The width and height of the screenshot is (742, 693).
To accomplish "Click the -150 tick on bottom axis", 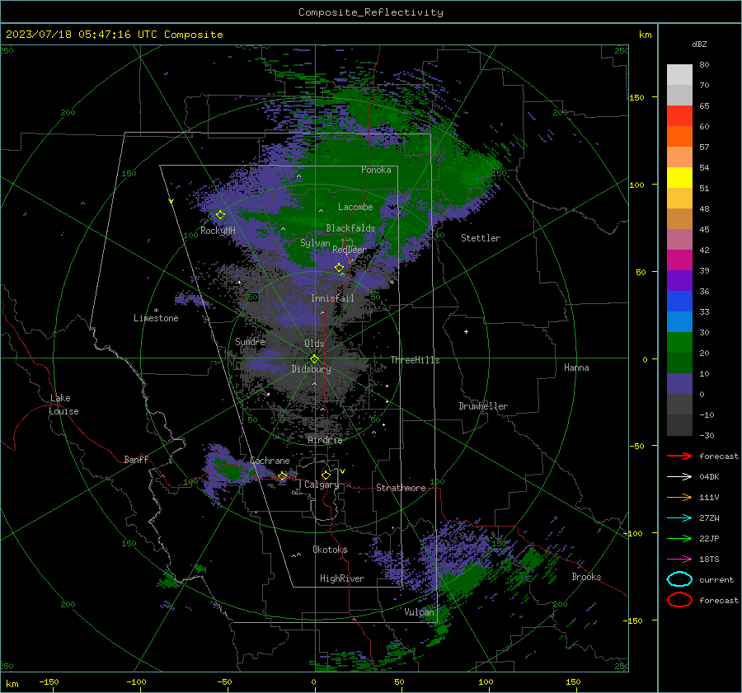I will pos(49,681).
